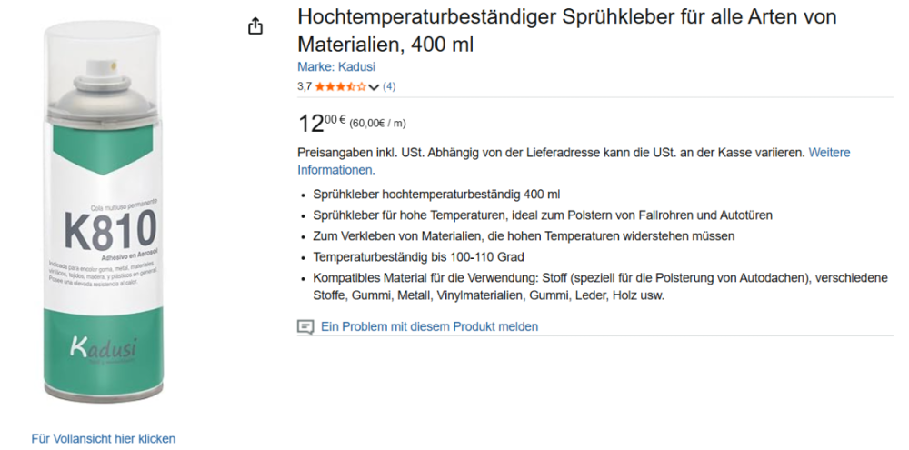
Task: Expand the rating details chevron
Action: point(374,87)
